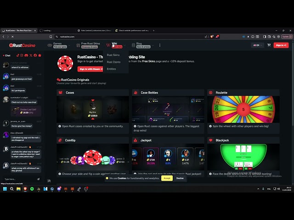Click the Brave Rewards triangle icon
This screenshot has height=220, width=294.
(217, 37)
